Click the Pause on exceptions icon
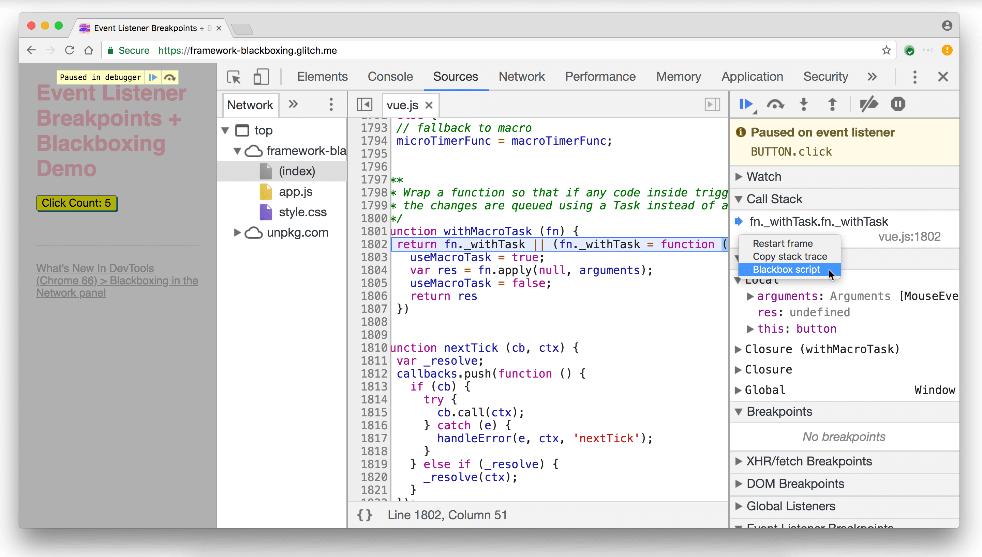 tap(898, 105)
